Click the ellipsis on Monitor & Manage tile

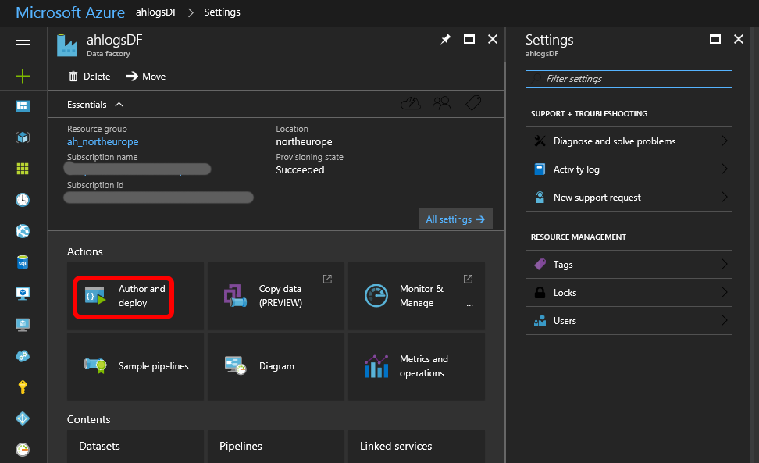pos(469,305)
